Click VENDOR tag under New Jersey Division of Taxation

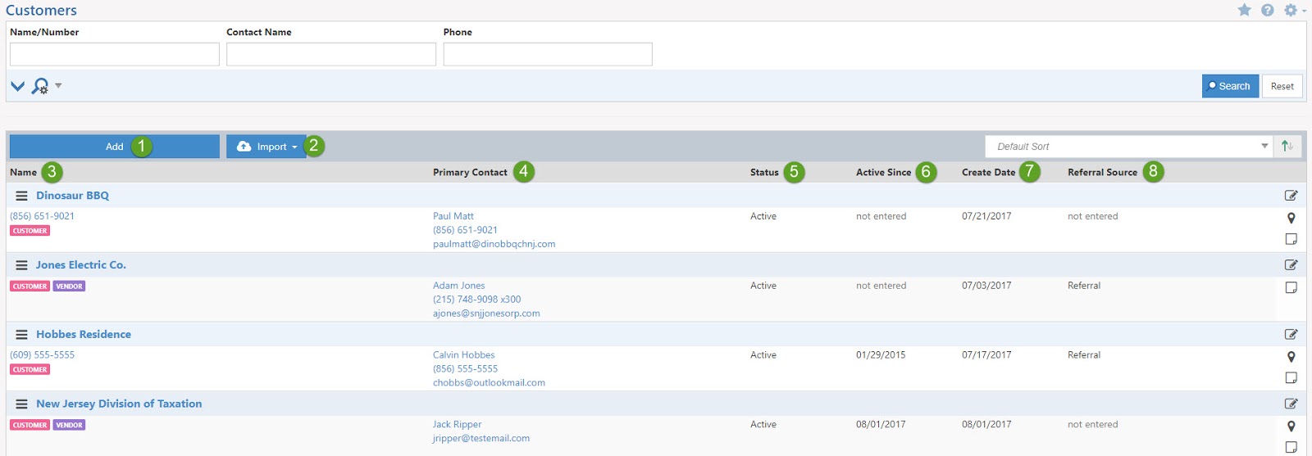coord(70,426)
